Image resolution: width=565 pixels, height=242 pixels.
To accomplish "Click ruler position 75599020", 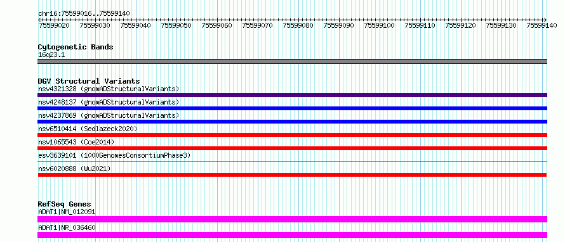I will [54, 25].
